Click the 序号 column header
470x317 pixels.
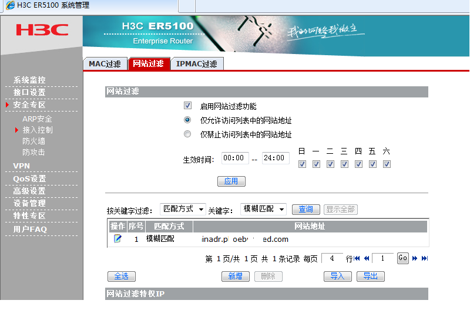[x=136, y=226]
